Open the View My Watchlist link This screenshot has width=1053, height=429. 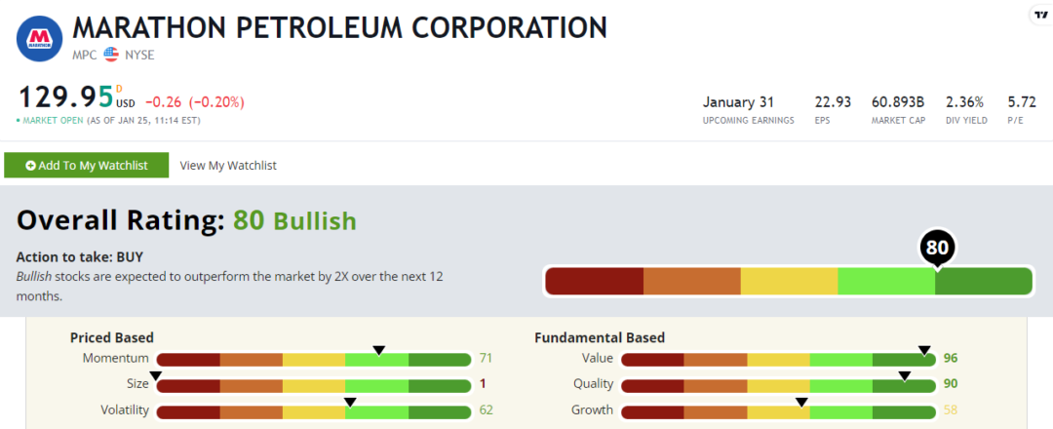click(x=228, y=166)
